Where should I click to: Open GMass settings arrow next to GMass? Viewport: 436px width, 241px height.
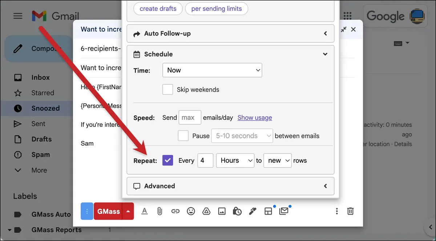tap(128, 211)
